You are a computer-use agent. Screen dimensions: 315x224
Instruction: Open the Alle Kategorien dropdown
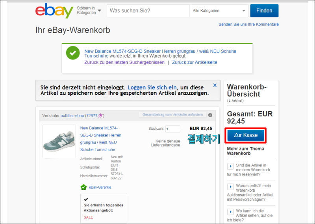point(219,11)
